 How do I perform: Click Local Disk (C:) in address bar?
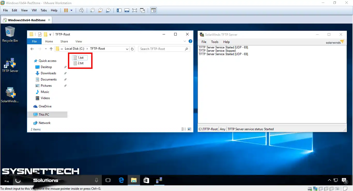click(74, 49)
